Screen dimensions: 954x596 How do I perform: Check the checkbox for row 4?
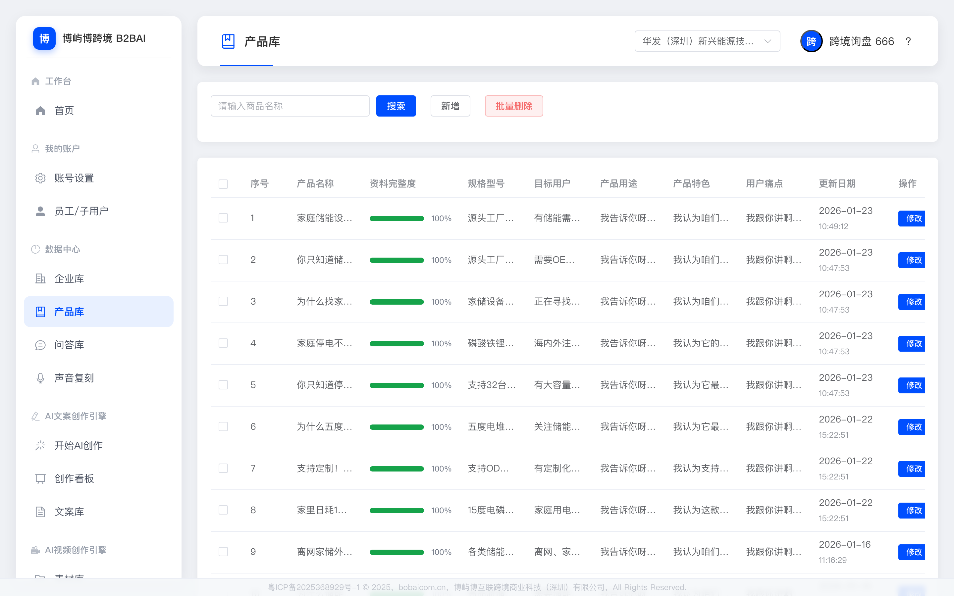tap(223, 343)
